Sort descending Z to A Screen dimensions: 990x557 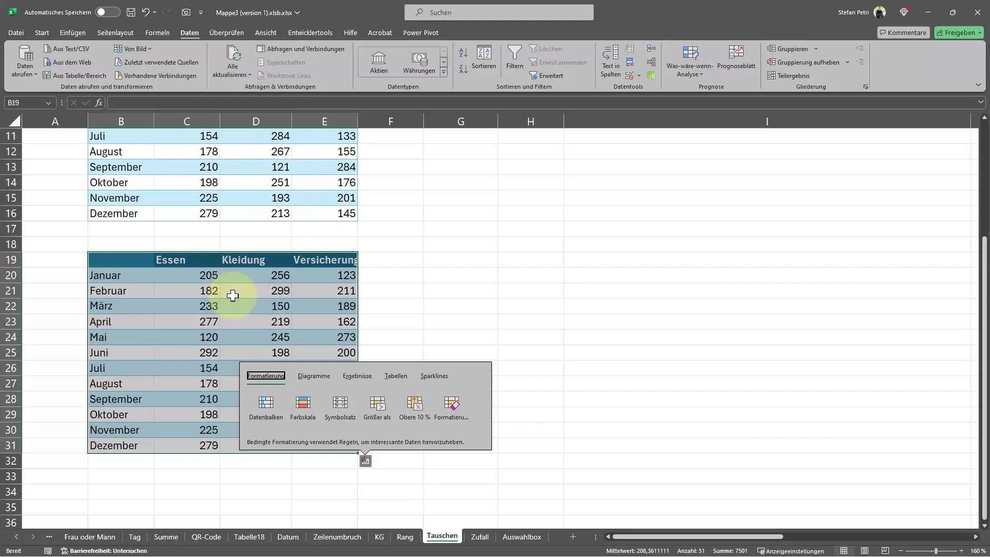click(463, 69)
